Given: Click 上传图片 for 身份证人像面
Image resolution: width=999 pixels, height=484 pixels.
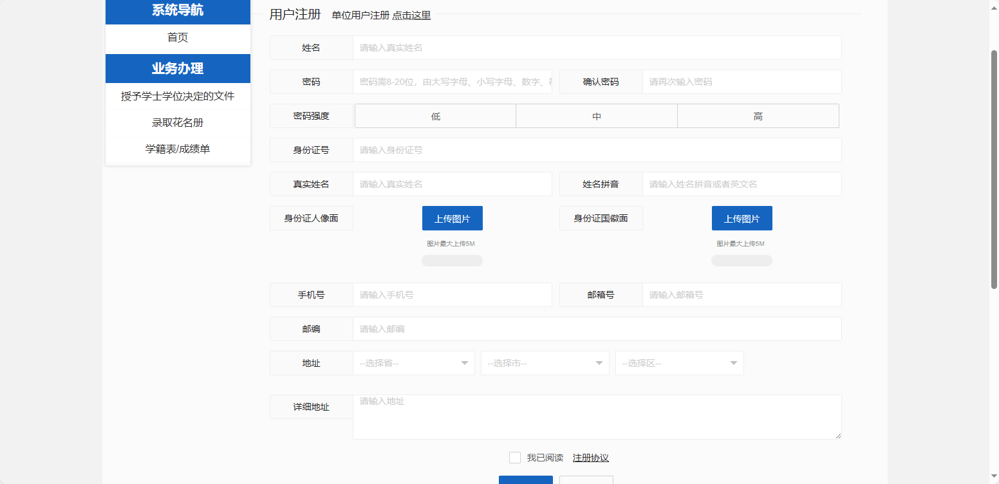Looking at the screenshot, I should click(452, 219).
